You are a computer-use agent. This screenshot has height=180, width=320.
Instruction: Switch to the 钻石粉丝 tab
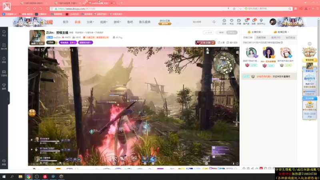click(290, 38)
